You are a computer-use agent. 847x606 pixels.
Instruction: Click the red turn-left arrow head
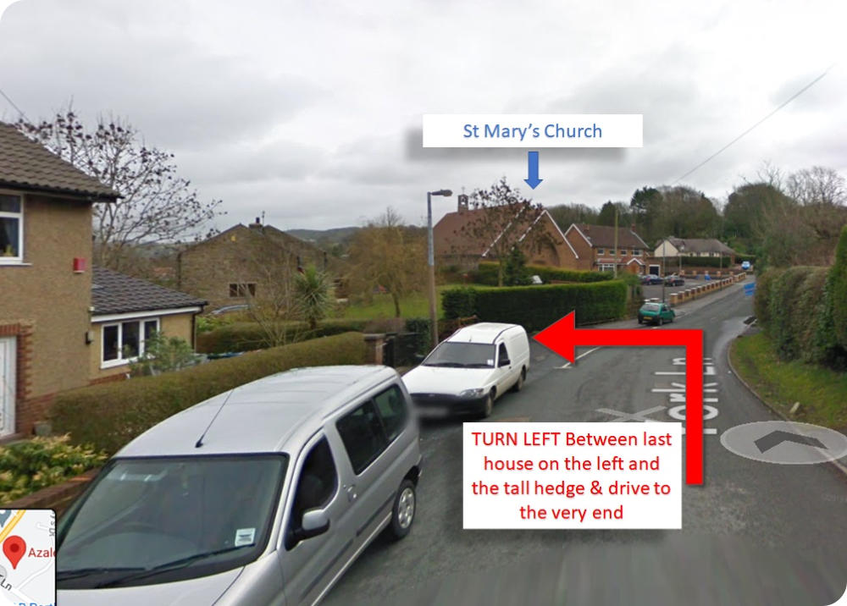554,337
